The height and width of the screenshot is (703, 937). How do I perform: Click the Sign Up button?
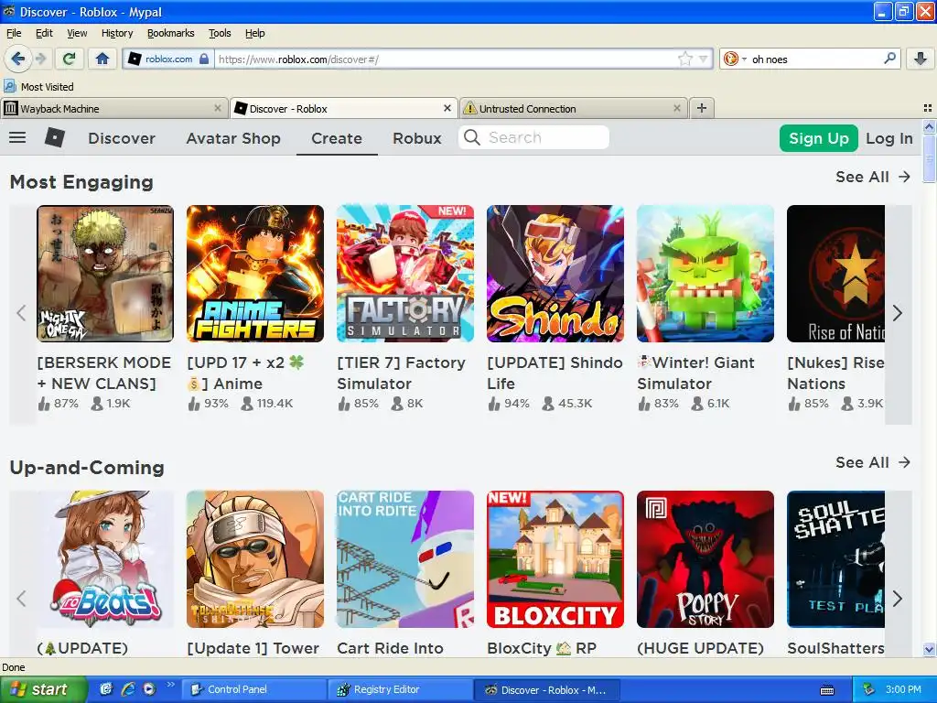click(x=819, y=138)
